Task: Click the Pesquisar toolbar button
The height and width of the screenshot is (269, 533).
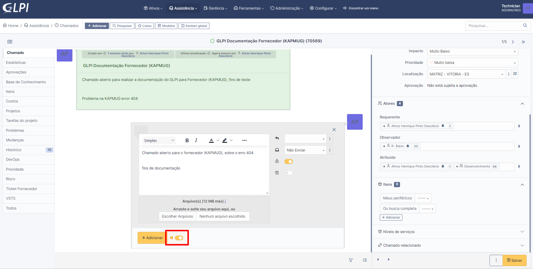Action: coord(122,26)
